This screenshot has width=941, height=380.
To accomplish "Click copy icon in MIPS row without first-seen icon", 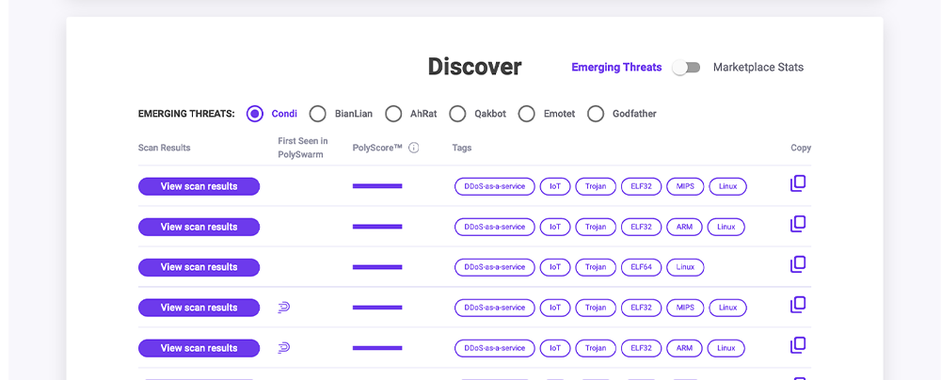I will tap(798, 183).
